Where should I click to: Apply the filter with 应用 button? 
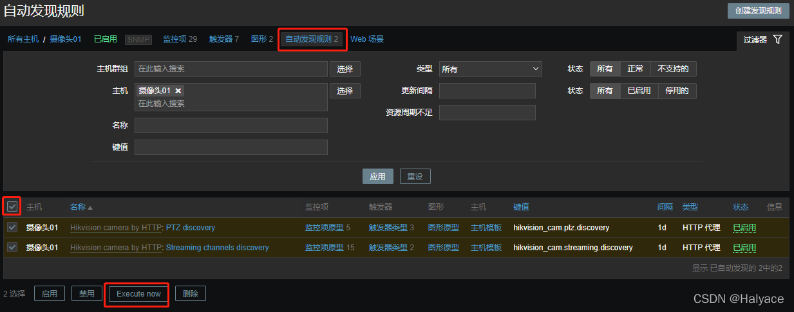[378, 176]
